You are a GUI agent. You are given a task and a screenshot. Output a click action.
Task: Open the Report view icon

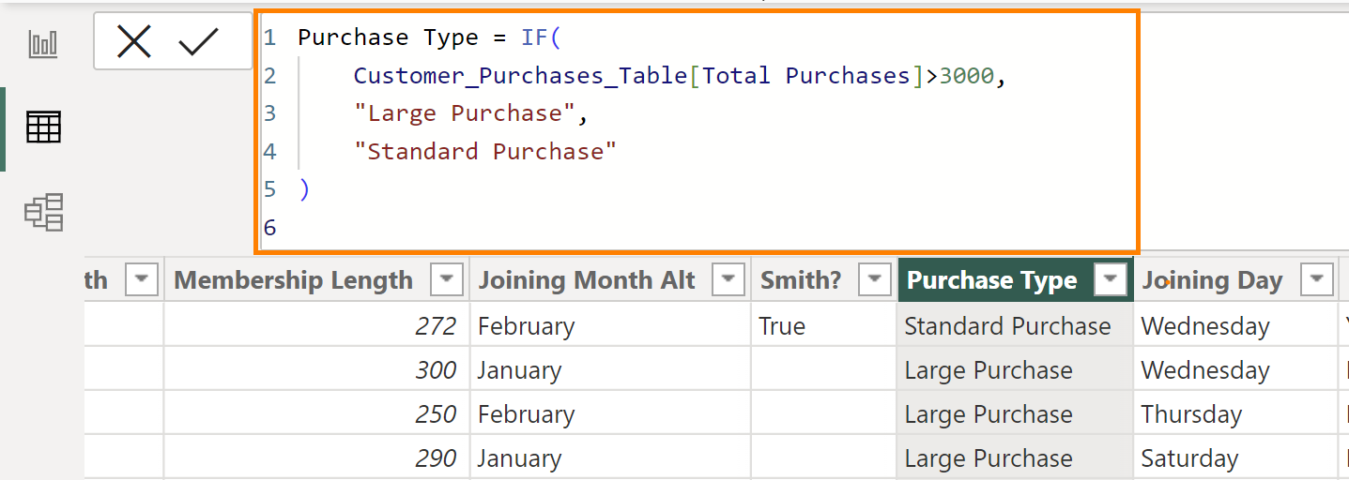coord(43,43)
